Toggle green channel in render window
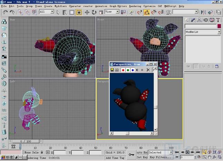The width and height of the screenshot is (223, 161). coord(128,70)
